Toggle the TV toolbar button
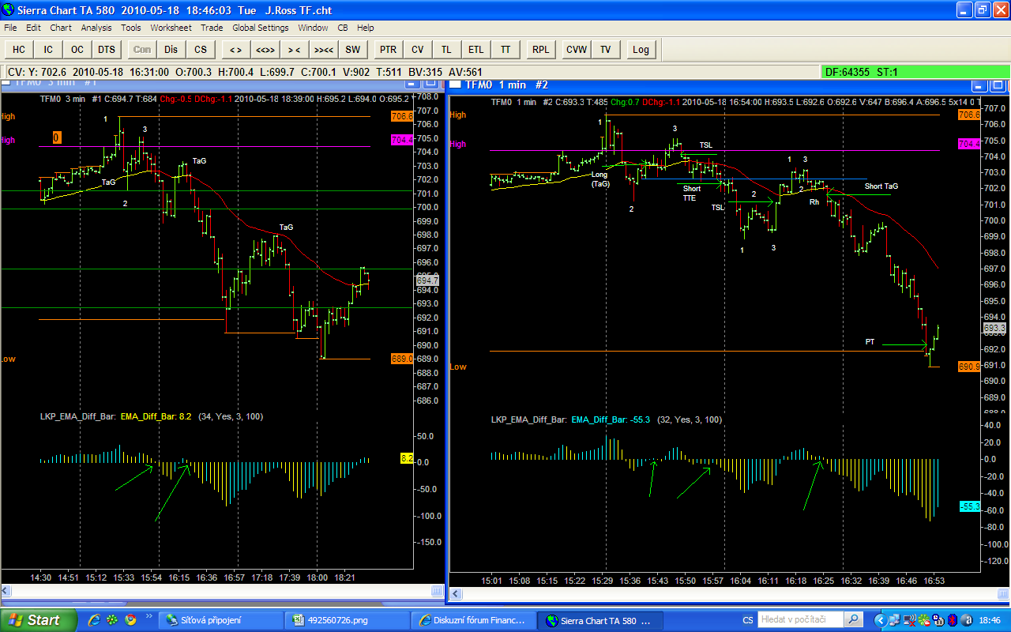 (605, 50)
